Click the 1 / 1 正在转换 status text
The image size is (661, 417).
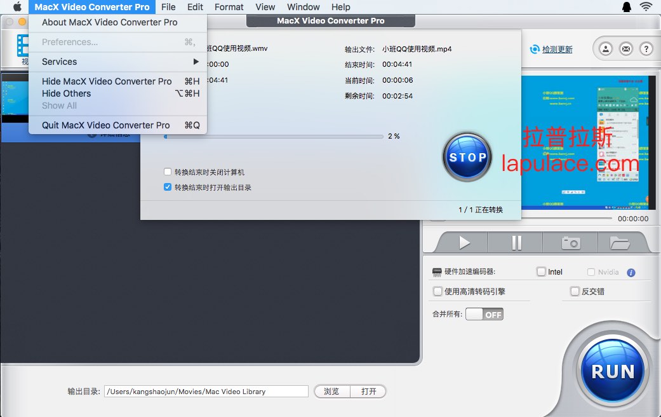pos(481,210)
